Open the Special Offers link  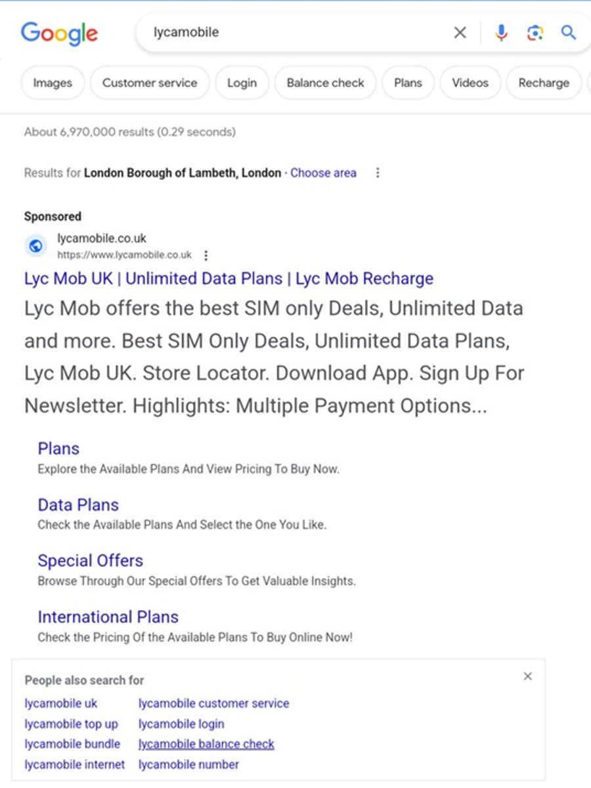90,560
